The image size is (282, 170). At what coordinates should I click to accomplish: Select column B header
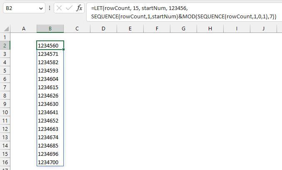click(50, 29)
